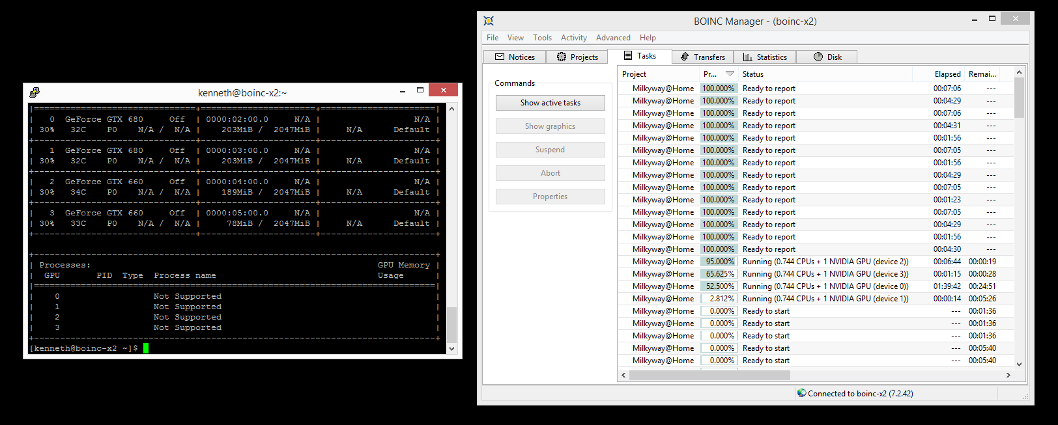This screenshot has height=425, width=1058.
Task: Switch to the Tasks tab
Action: click(639, 56)
